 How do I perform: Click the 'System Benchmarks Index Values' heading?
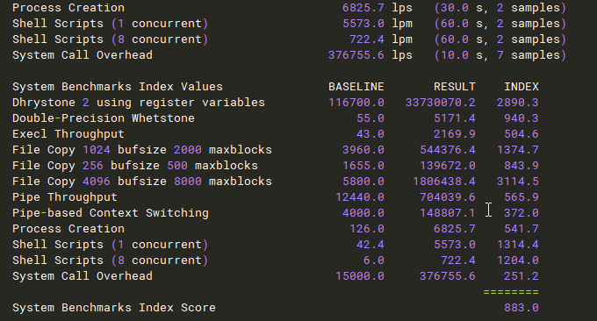118,87
